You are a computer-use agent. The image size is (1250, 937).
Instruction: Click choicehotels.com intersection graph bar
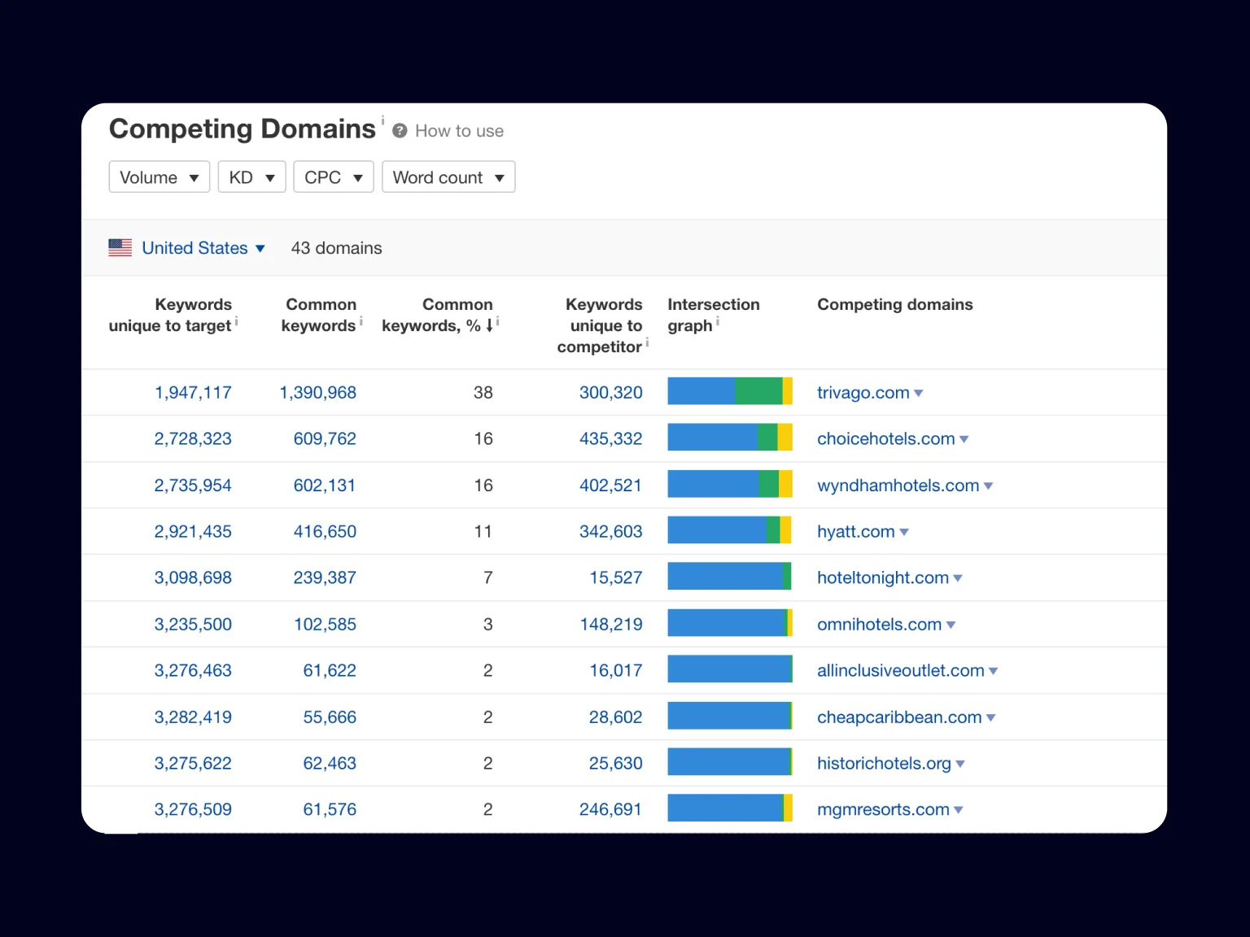pyautogui.click(x=730, y=438)
